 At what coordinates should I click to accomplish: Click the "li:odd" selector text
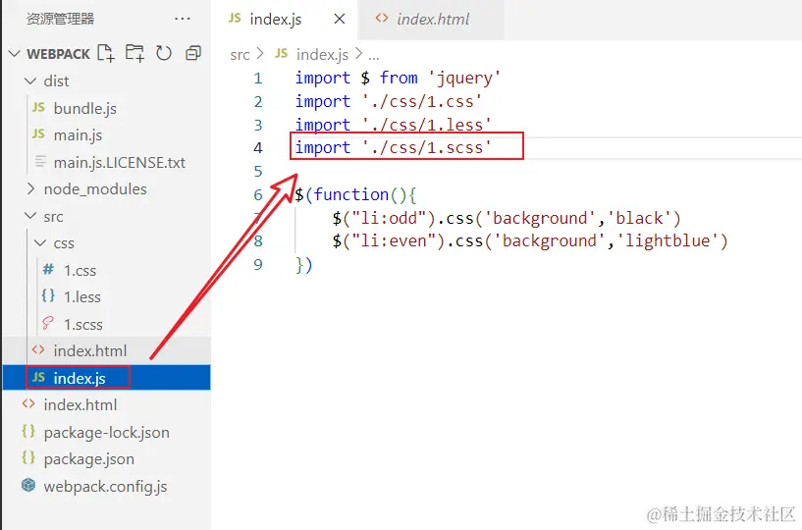(389, 219)
